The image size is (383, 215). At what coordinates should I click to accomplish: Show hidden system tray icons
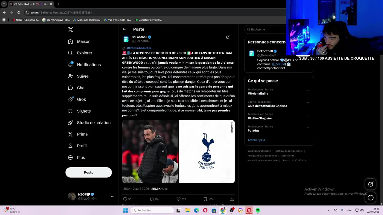click(329, 210)
